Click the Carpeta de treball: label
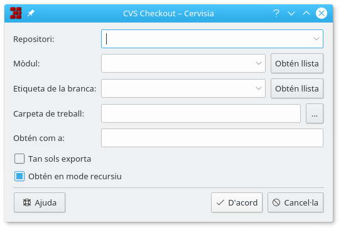The height and width of the screenshot is (230, 341). tap(49, 113)
